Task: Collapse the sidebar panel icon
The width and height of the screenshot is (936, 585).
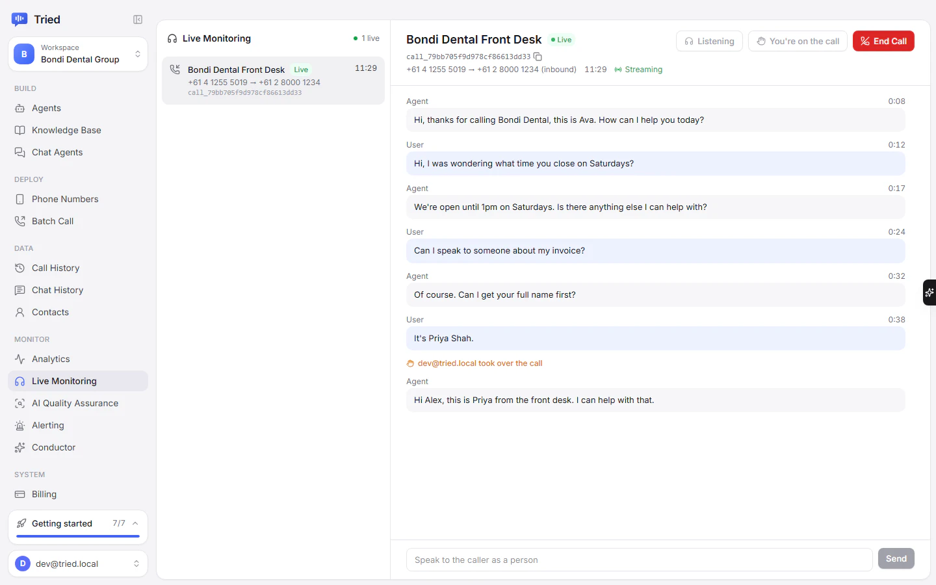Action: [x=138, y=19]
